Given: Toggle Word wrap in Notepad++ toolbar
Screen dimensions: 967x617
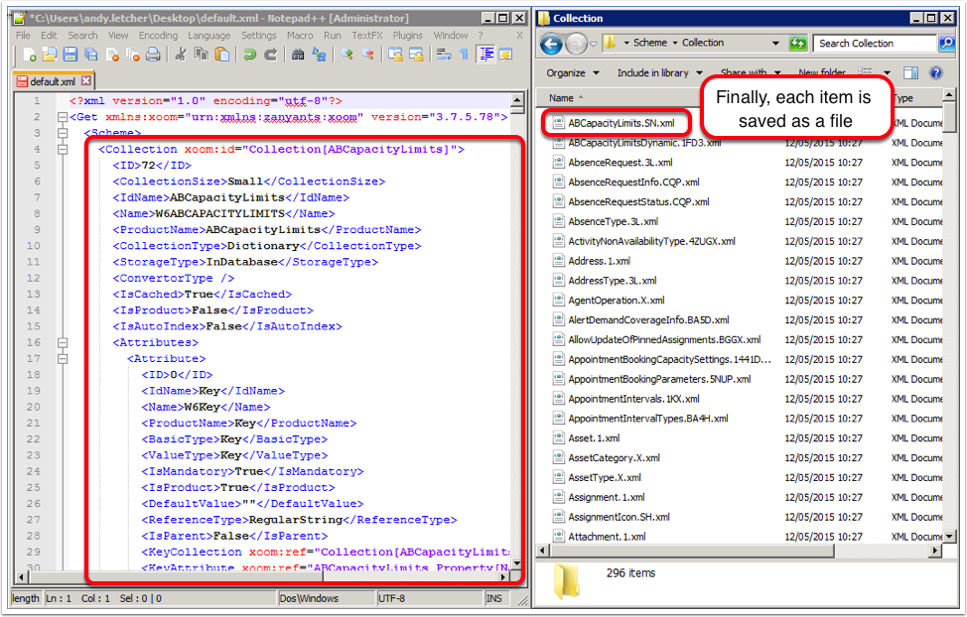Looking at the screenshot, I should [443, 56].
